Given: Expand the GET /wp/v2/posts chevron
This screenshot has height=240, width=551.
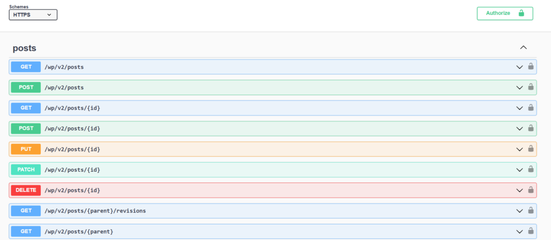Looking at the screenshot, I should coord(519,67).
